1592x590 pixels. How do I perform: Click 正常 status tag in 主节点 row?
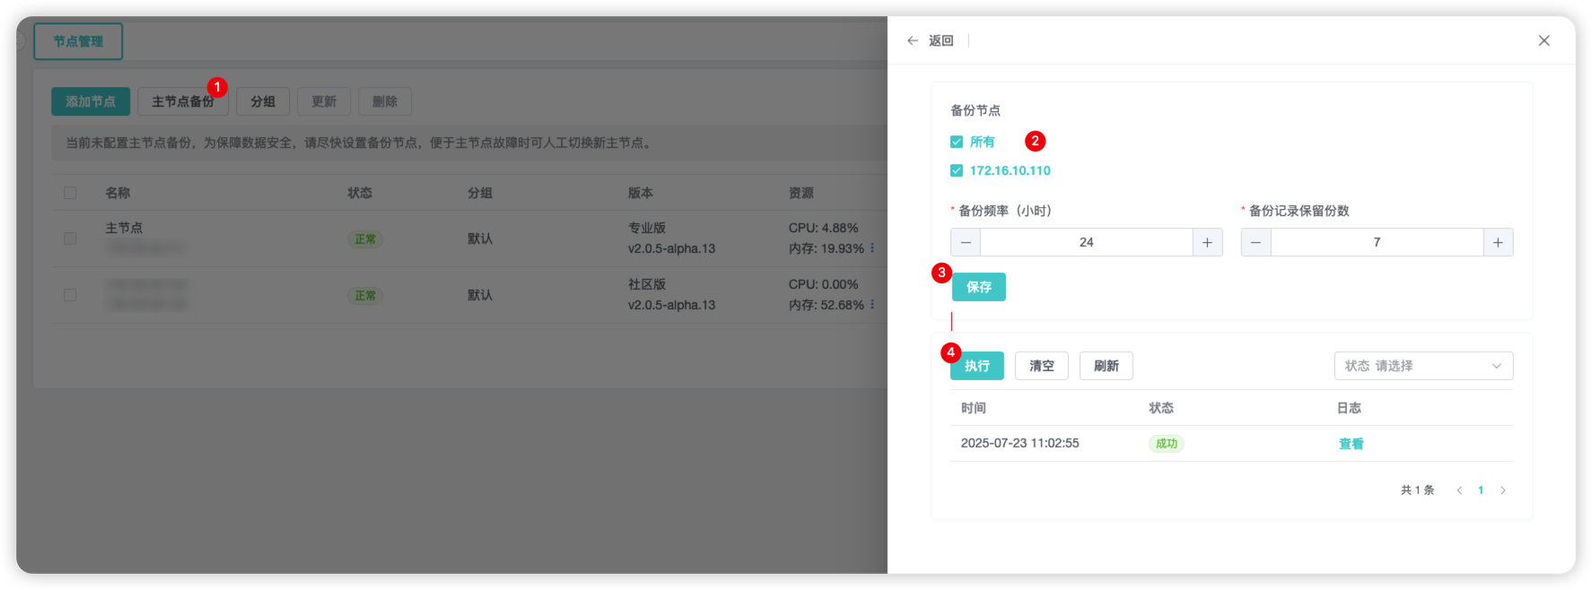(365, 239)
